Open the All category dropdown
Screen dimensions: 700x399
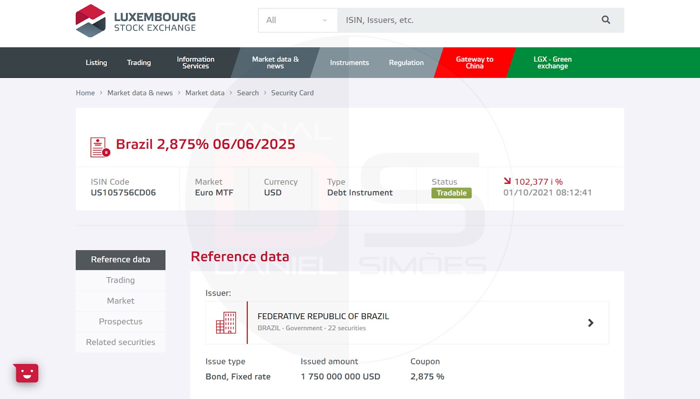click(297, 20)
